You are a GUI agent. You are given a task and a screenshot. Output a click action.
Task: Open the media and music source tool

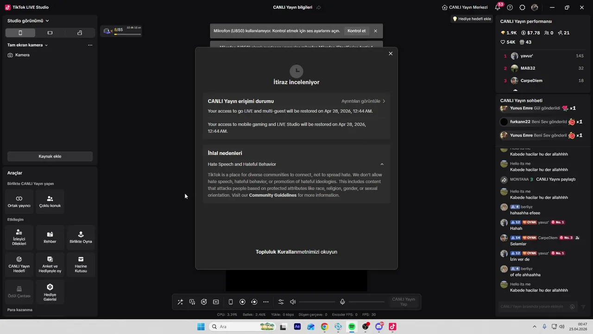click(x=192, y=302)
